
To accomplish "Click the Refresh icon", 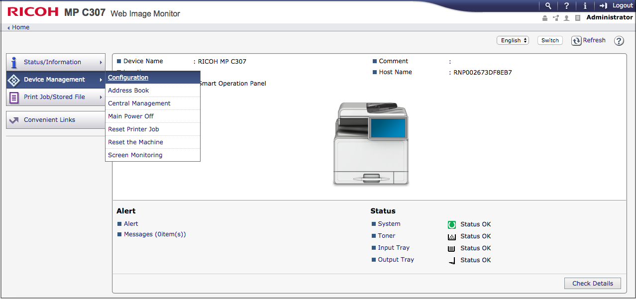I will (x=576, y=41).
